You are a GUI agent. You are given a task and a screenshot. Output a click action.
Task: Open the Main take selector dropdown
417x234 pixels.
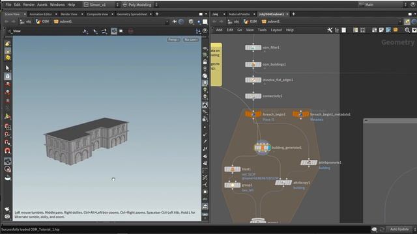[x=383, y=5]
